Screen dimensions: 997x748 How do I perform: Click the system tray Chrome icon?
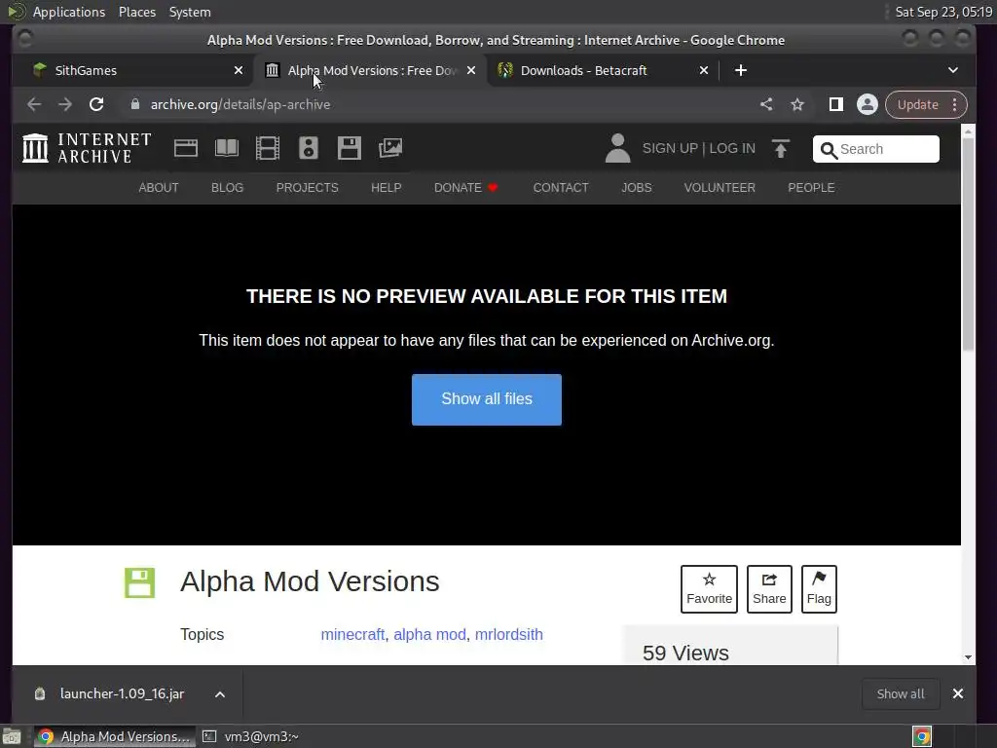pos(922,736)
